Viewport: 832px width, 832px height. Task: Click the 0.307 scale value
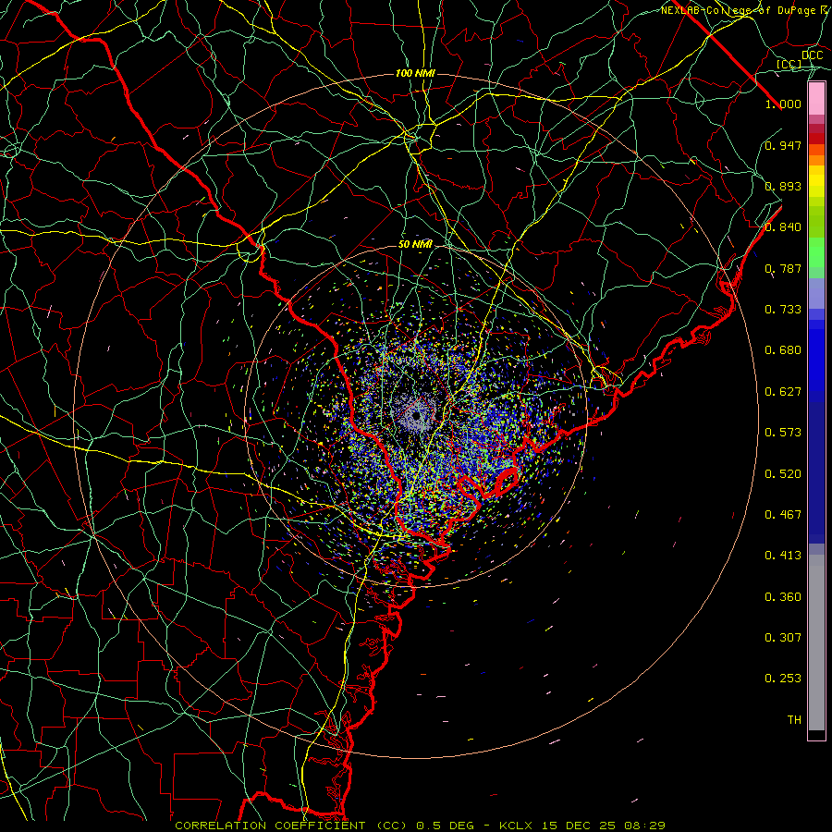pyautogui.click(x=783, y=638)
